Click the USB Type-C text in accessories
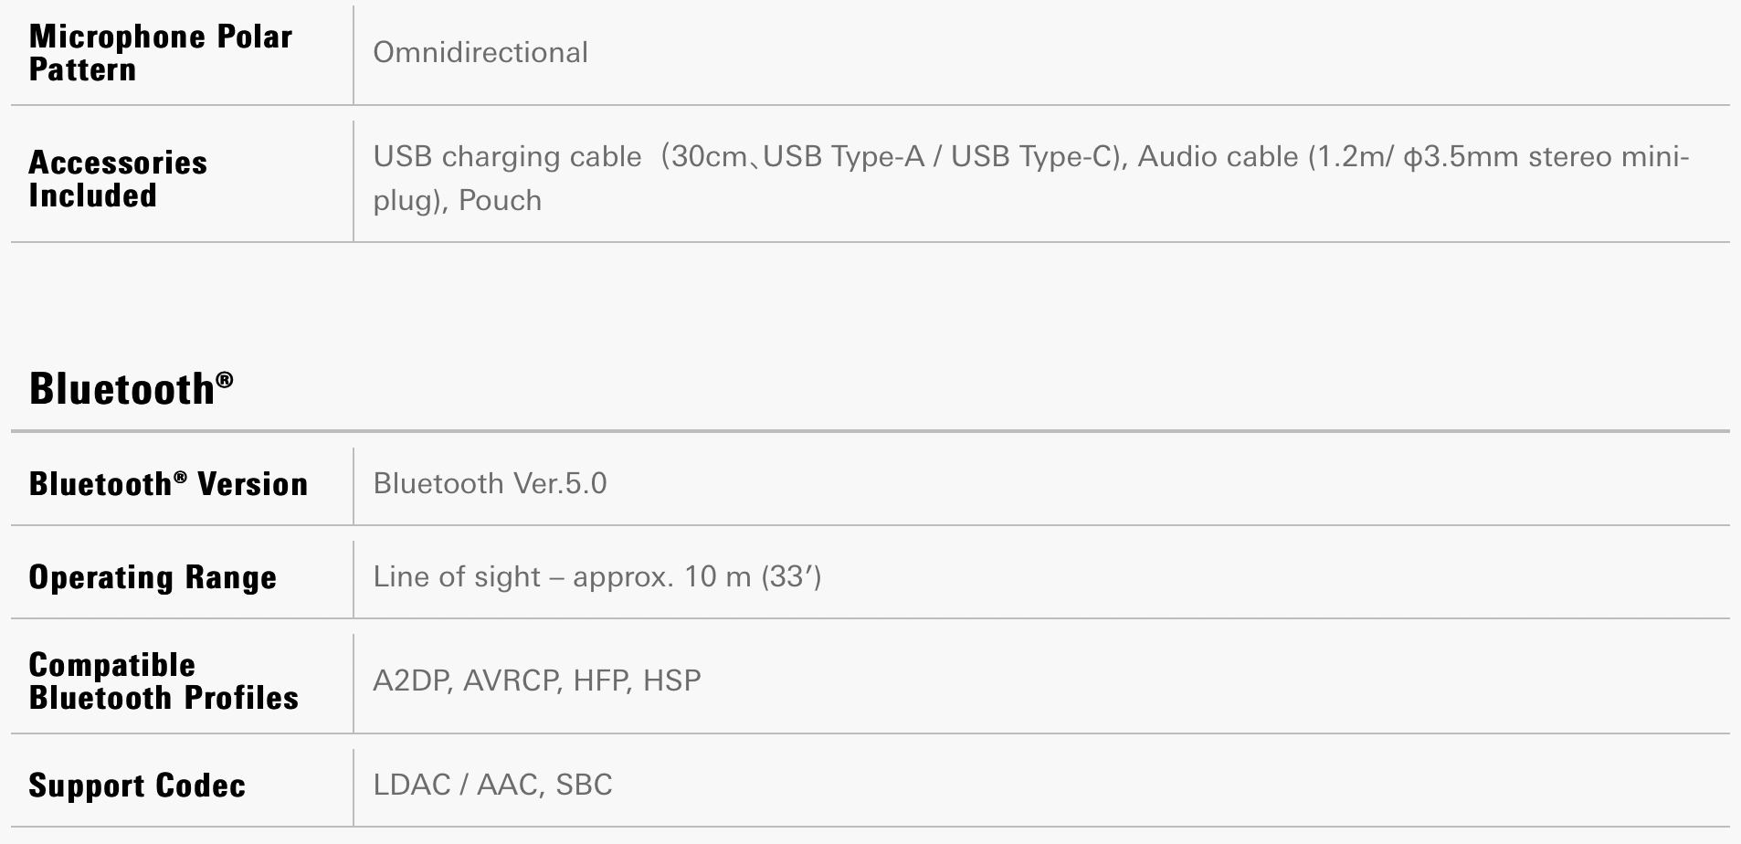The height and width of the screenshot is (844, 1741). pyautogui.click(x=1036, y=156)
